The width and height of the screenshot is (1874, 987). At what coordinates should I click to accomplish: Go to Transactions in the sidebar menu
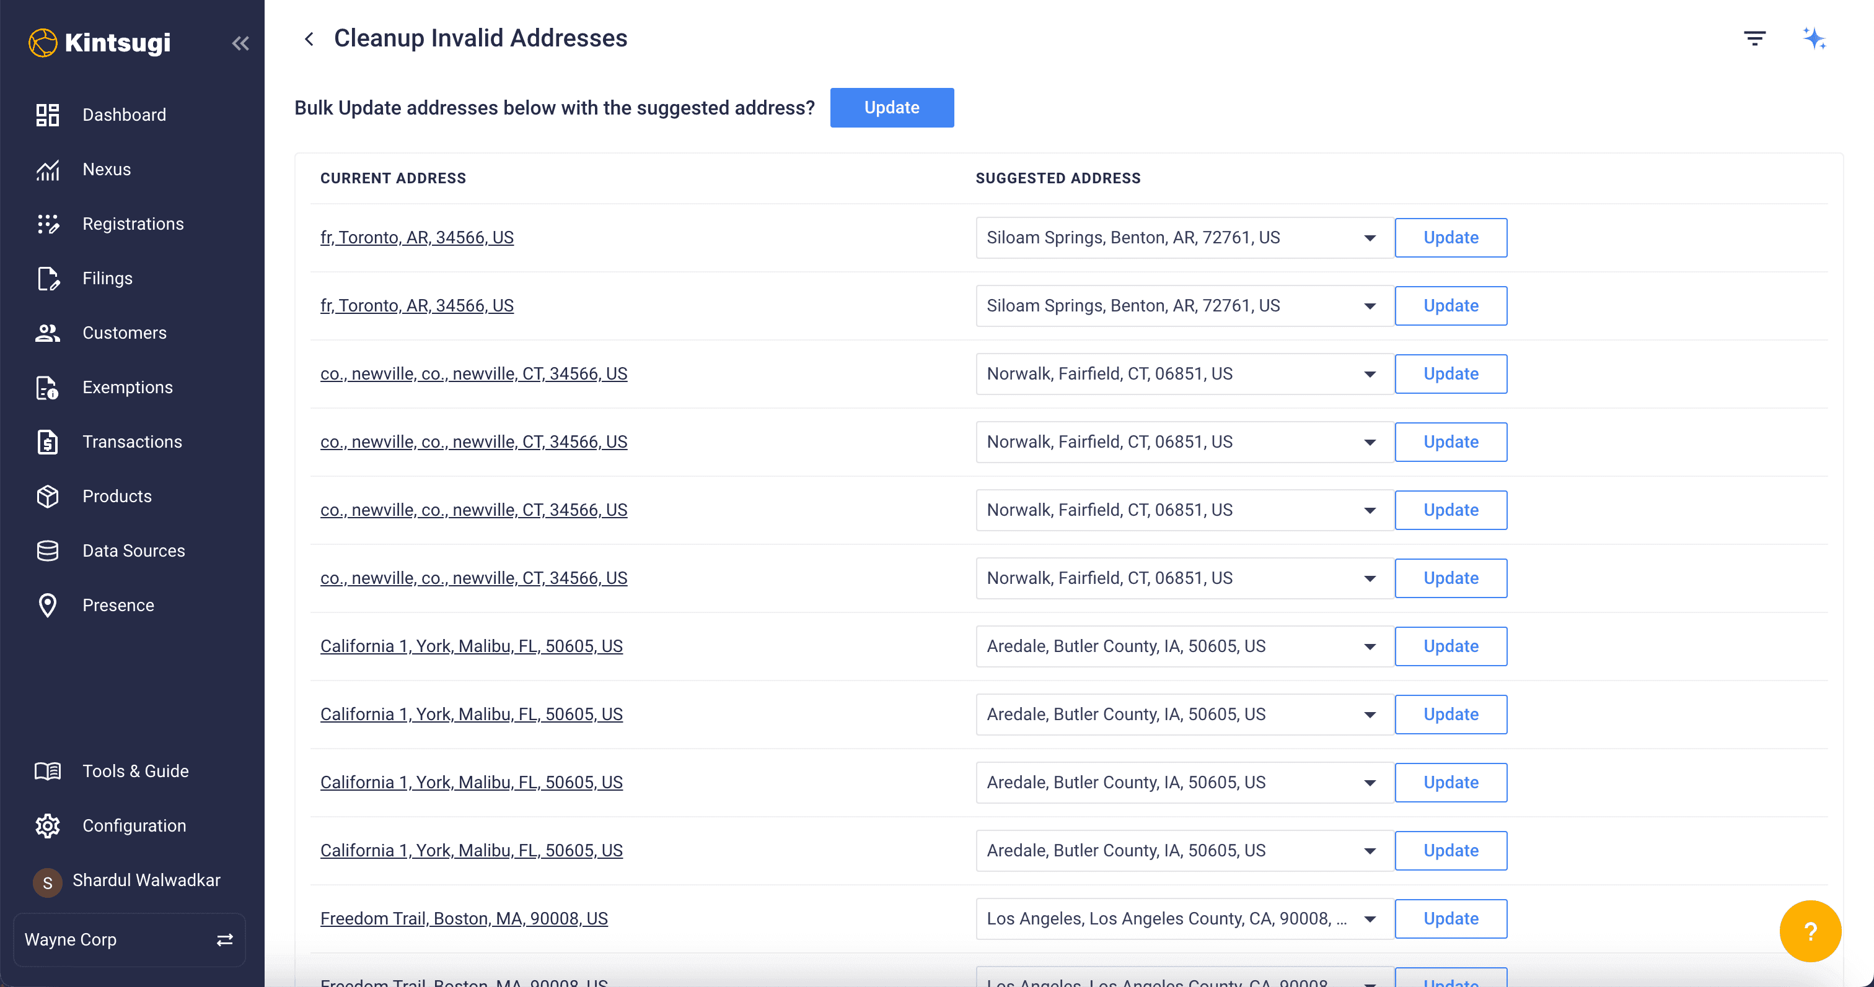(131, 442)
